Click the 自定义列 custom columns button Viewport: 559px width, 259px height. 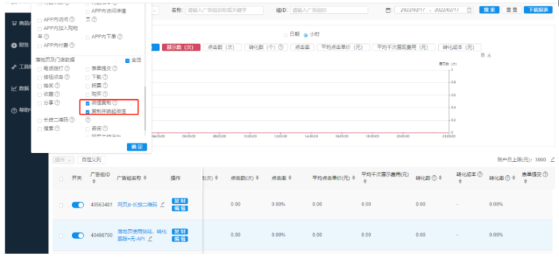coord(92,160)
